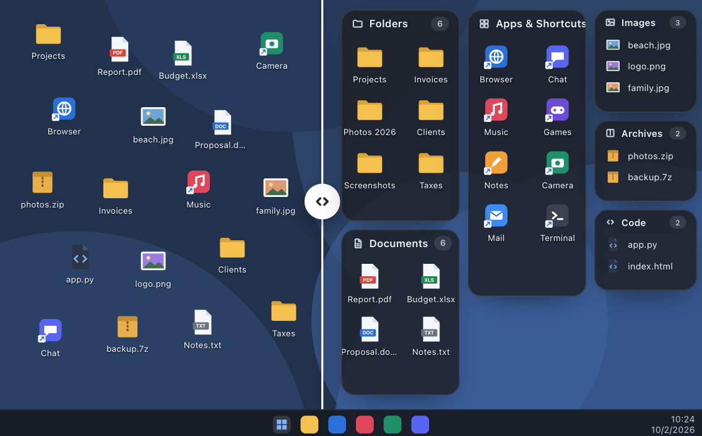Viewport: 702px width, 436px height.
Task: Launch the Chat shortcut on the left desktop
Action: 50,338
